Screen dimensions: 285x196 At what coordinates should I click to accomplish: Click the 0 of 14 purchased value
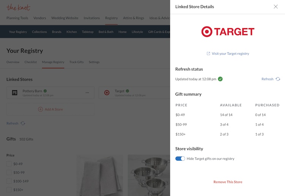260,115
